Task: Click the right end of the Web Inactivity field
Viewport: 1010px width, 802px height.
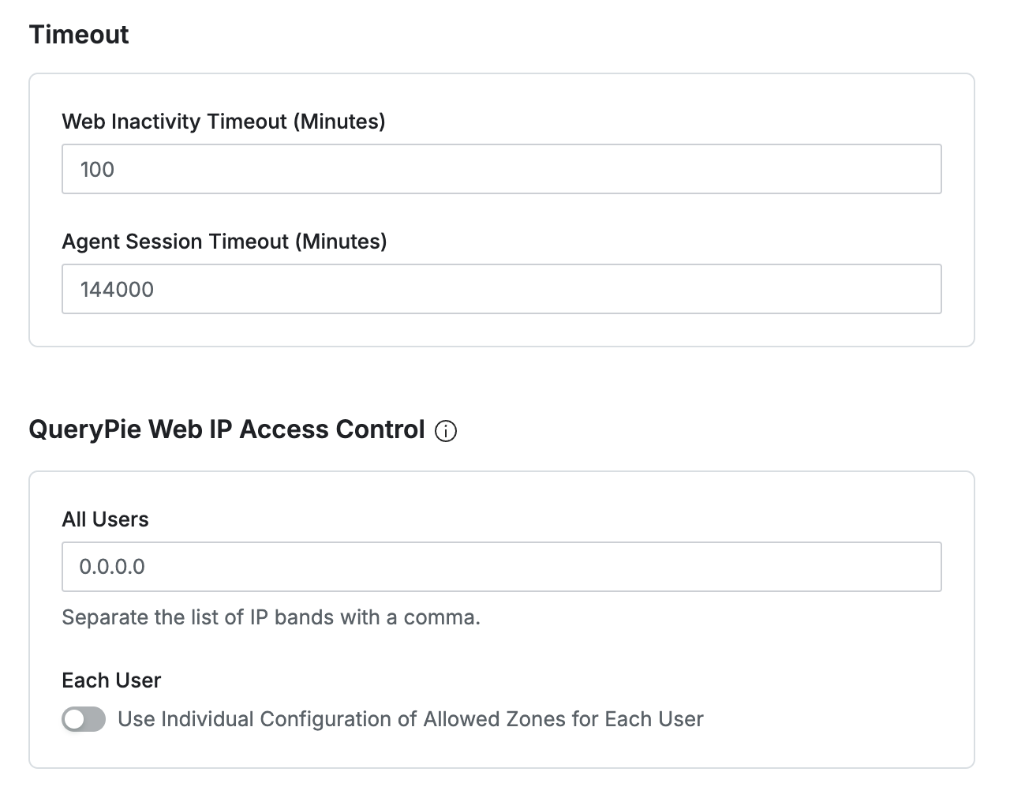Action: (x=923, y=169)
